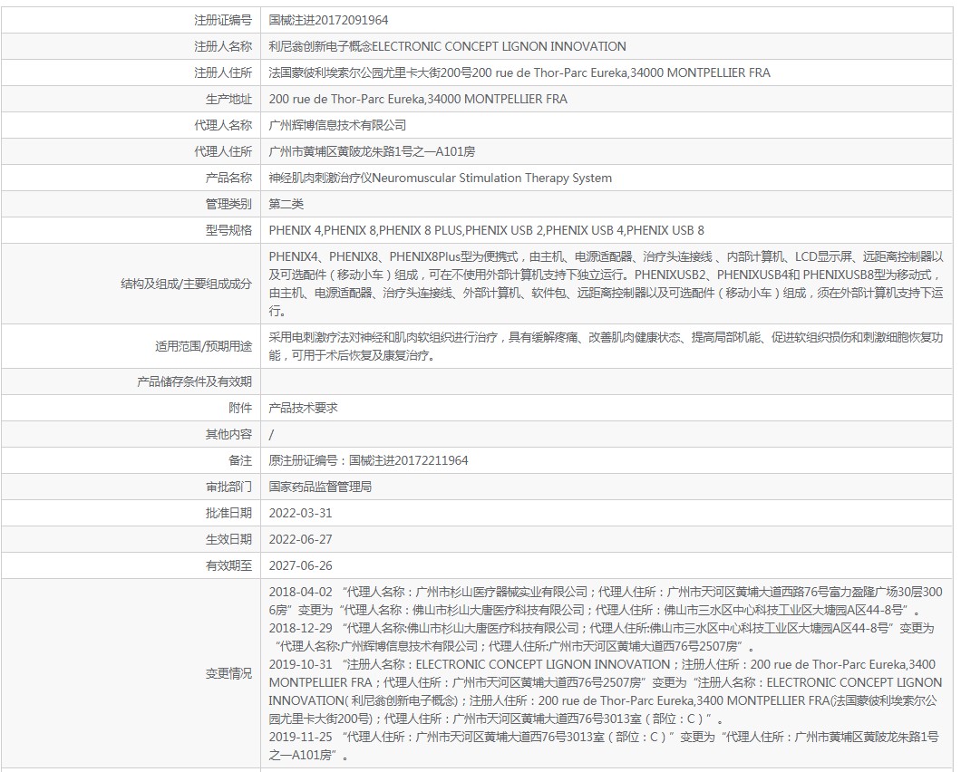Select registrant name '利尼翁创新电子概念ELECTRONIC CONCEPT LIGNON INNOVATION'
Image resolution: width=961 pixels, height=772 pixels.
pyautogui.click(x=447, y=46)
